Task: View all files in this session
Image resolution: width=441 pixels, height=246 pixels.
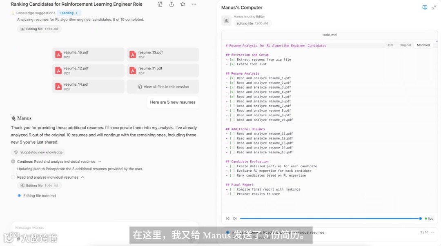Action: pyautogui.click(x=163, y=86)
